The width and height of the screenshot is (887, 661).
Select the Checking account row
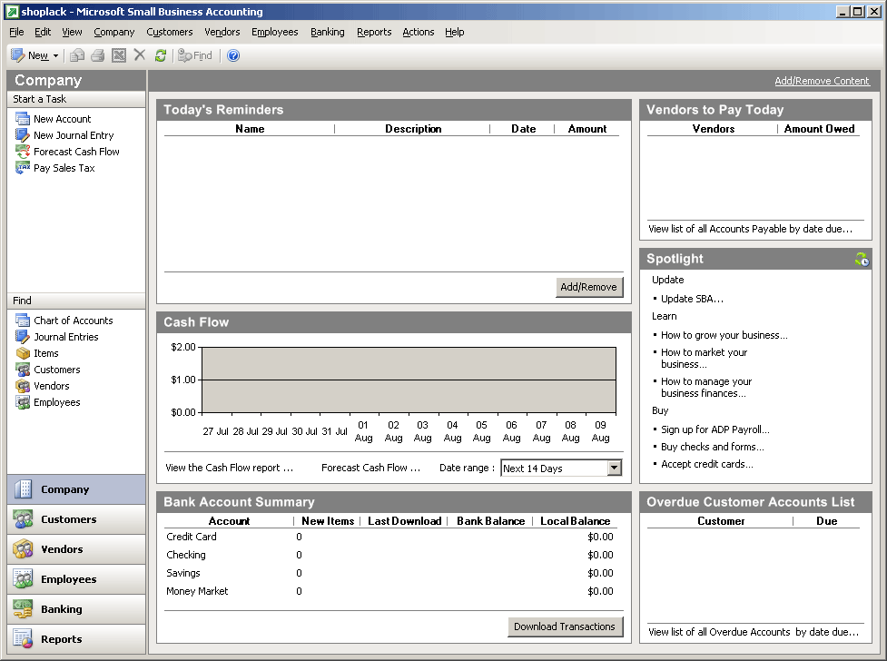click(x=390, y=555)
